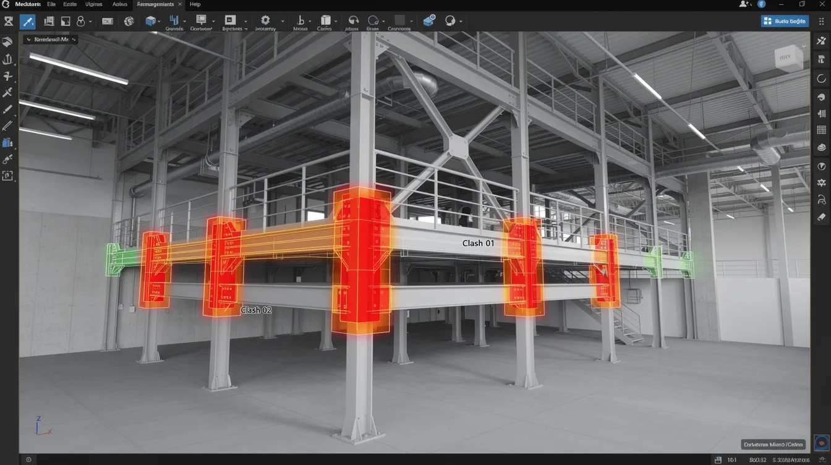Click the gear icon in the right sidebar
The height and width of the screenshot is (465, 831).
(821, 182)
